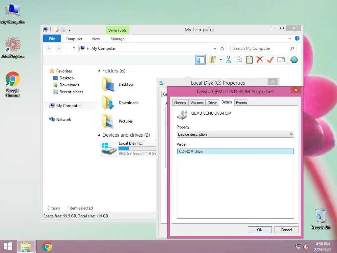Screen dimensions: 337x253
Task: Open the arrow dropdown next to folder options icon
Action: [x=220, y=60]
